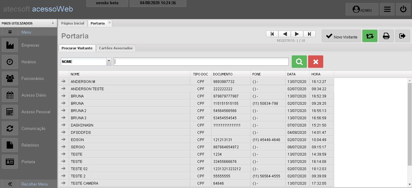
Task: Switch to Página Inicial tab
Action: [x=73, y=23]
